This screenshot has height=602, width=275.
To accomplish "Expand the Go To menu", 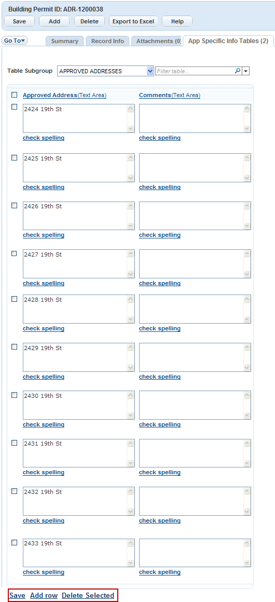I will 15,41.
